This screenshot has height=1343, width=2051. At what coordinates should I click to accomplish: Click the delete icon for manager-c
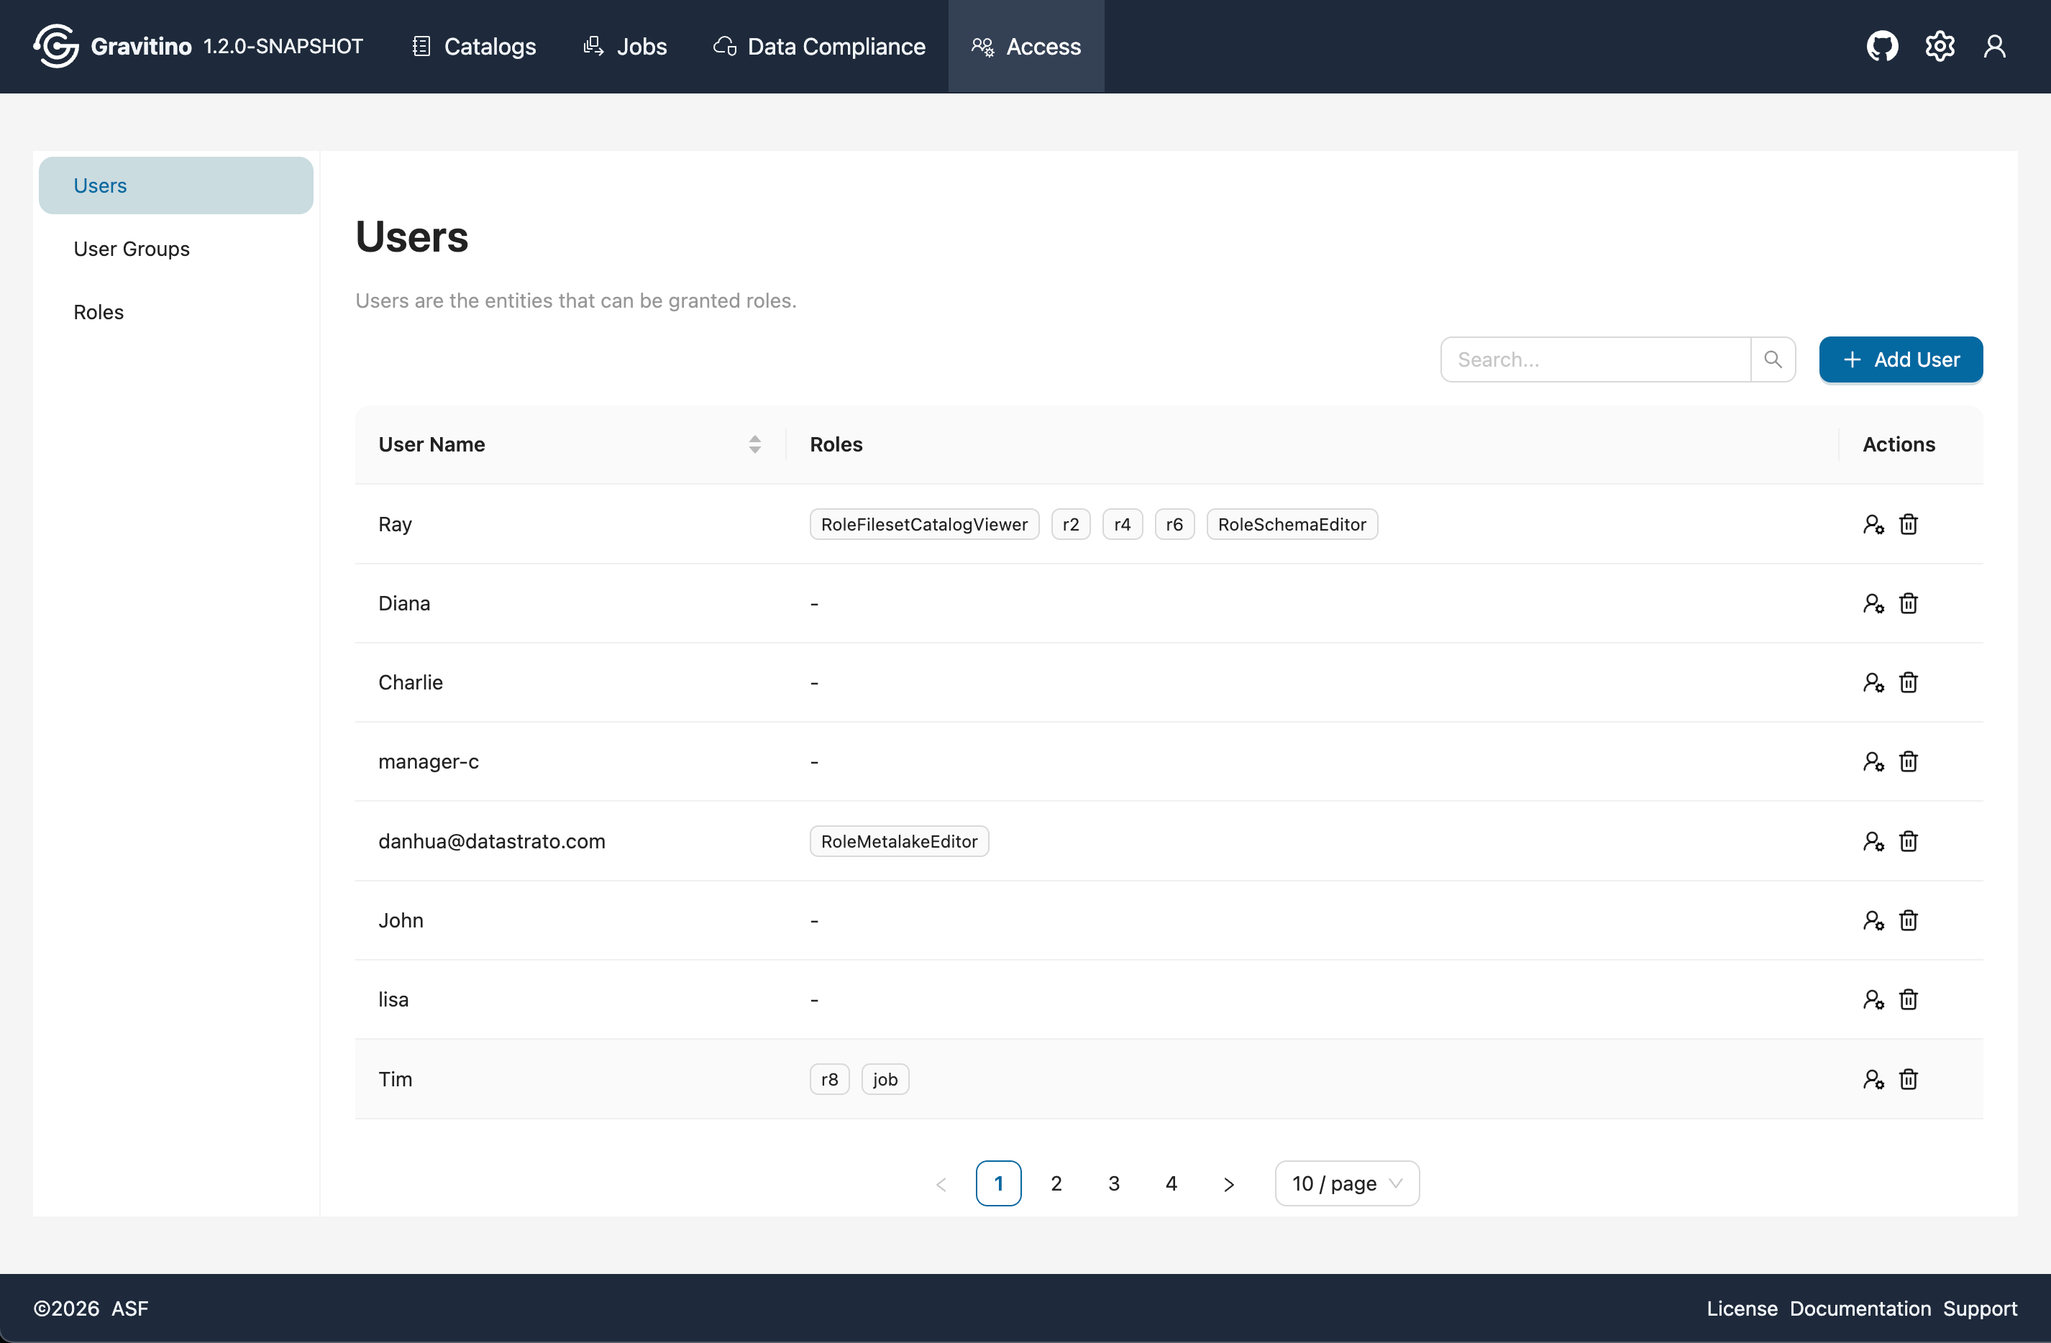1908,761
